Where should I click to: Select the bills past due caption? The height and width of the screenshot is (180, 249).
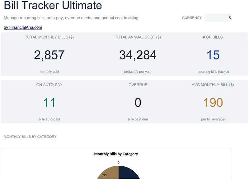138,119
